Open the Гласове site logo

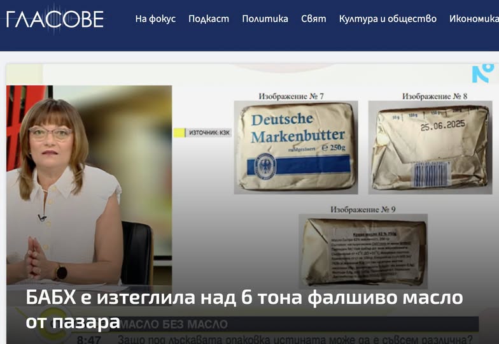click(x=55, y=19)
